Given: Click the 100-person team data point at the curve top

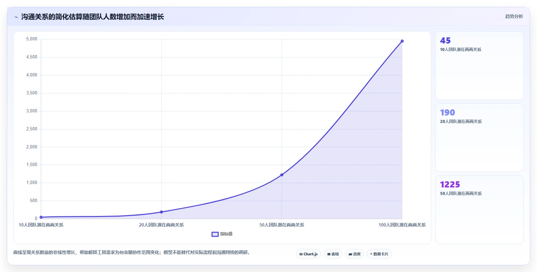Looking at the screenshot, I should [402, 41].
